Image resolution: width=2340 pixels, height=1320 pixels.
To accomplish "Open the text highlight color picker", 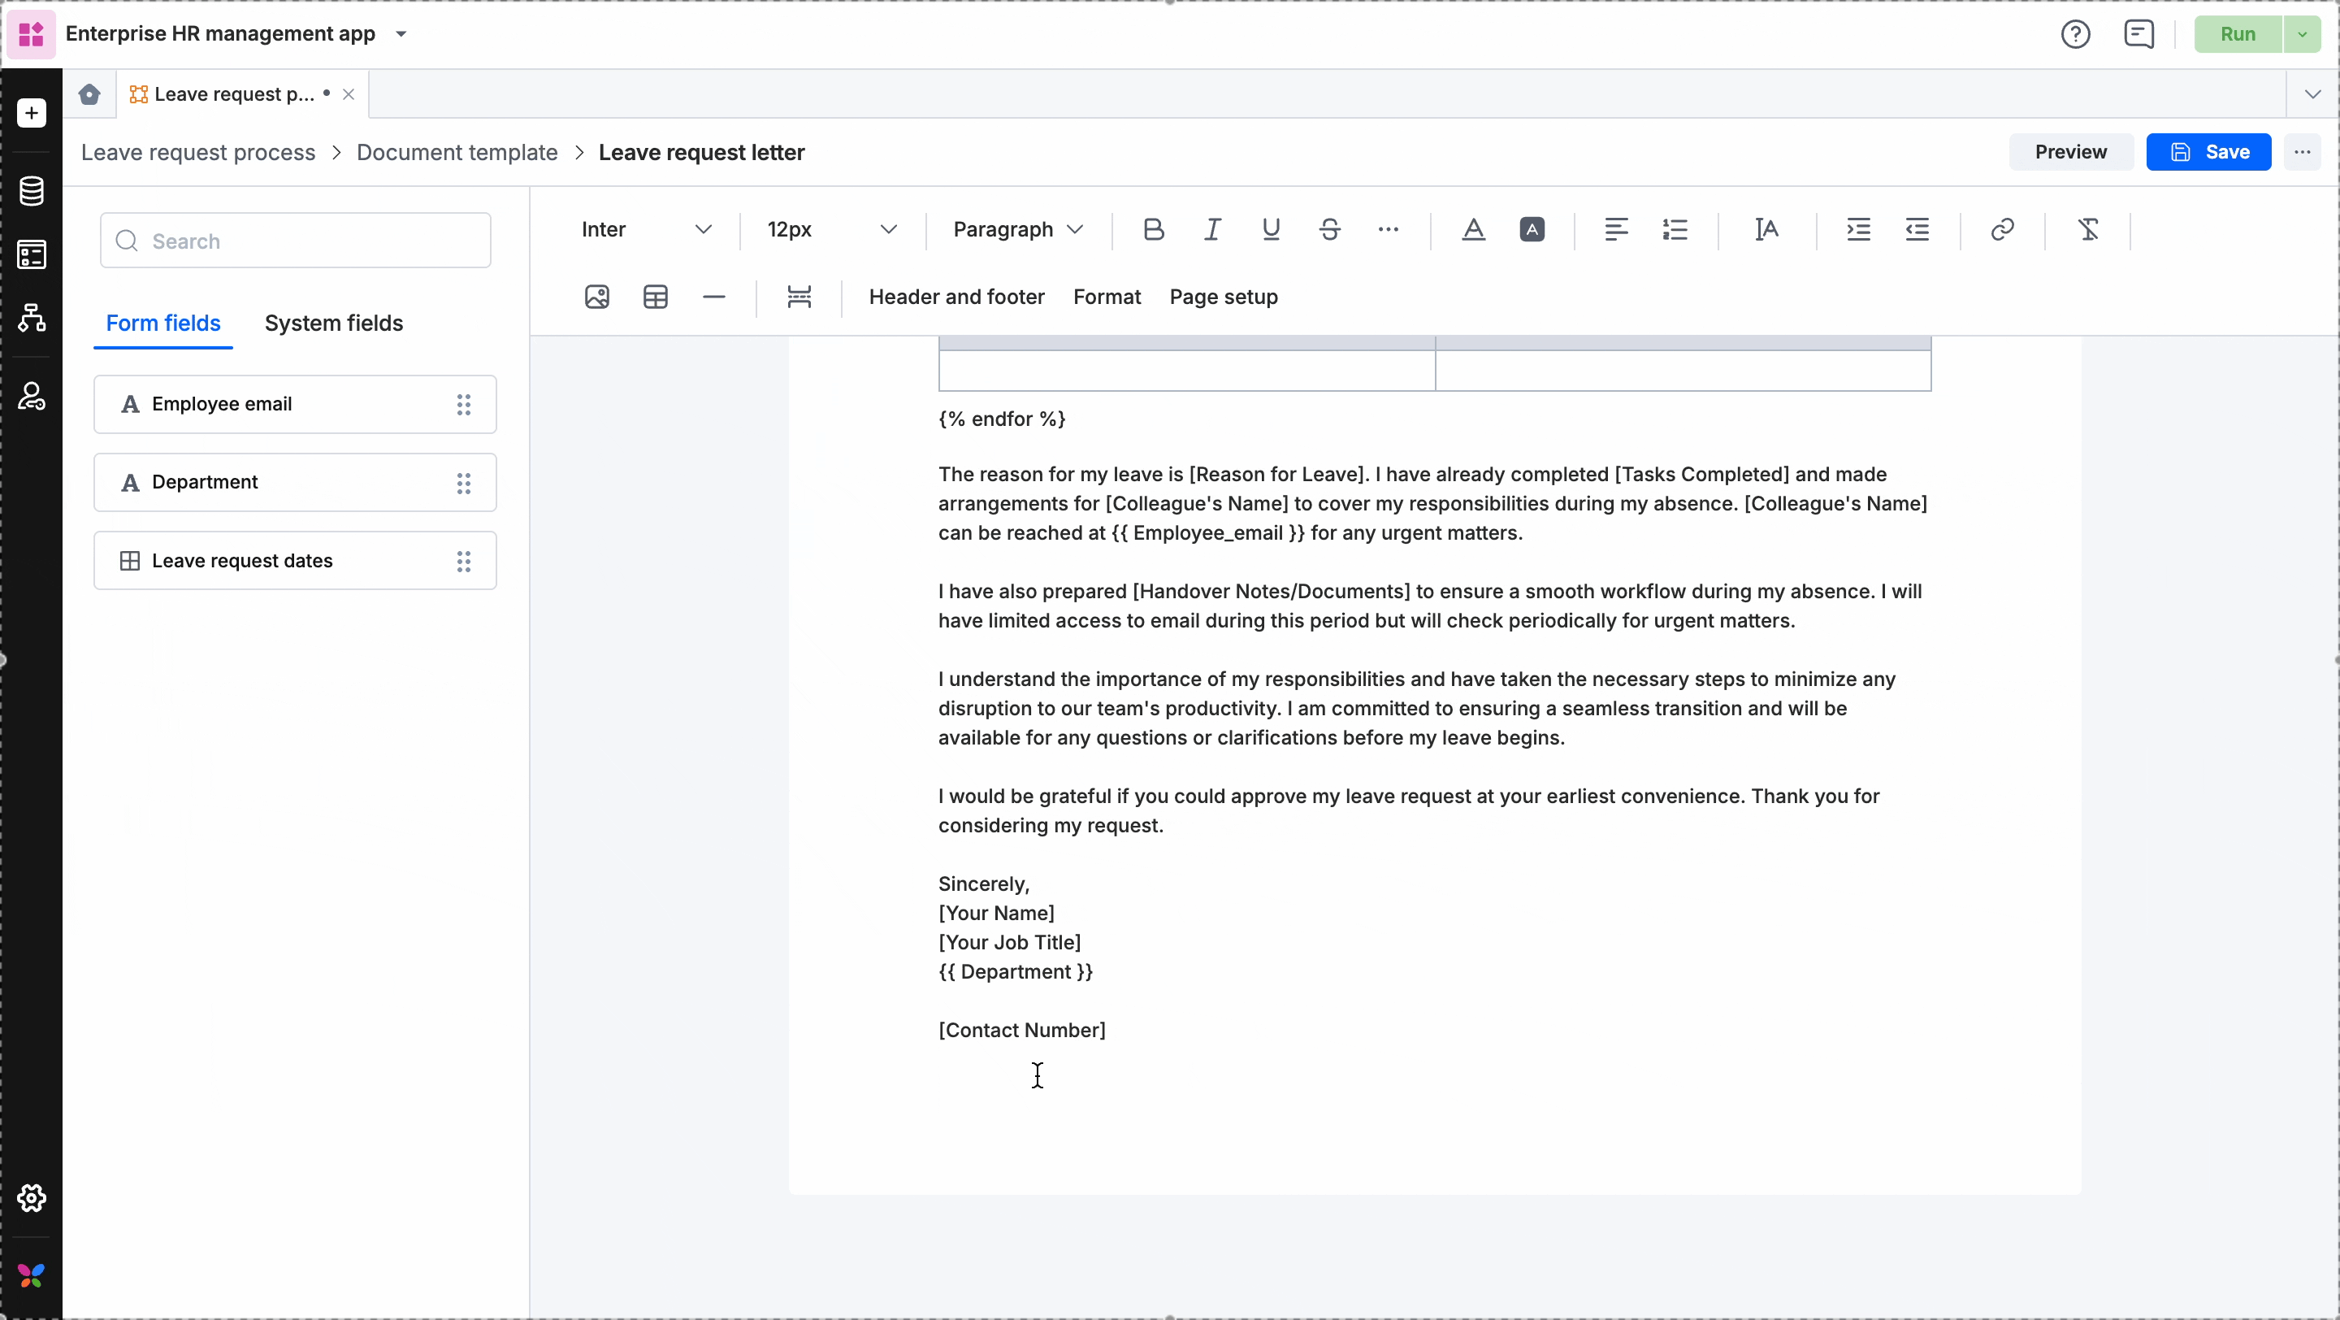I will coord(1532,230).
